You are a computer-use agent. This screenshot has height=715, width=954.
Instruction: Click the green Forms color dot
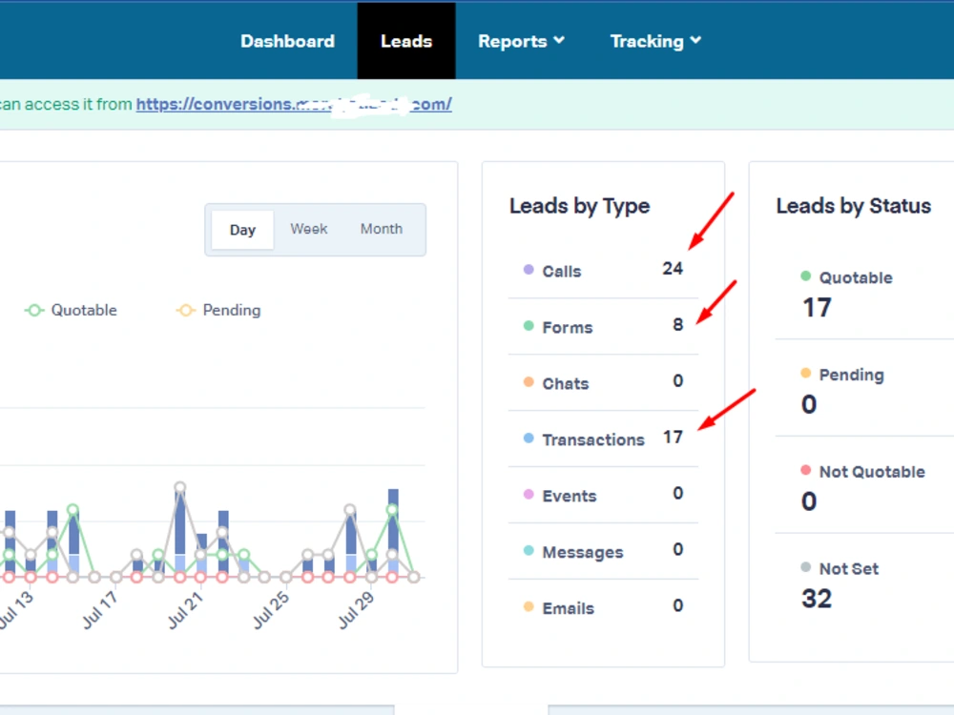529,326
